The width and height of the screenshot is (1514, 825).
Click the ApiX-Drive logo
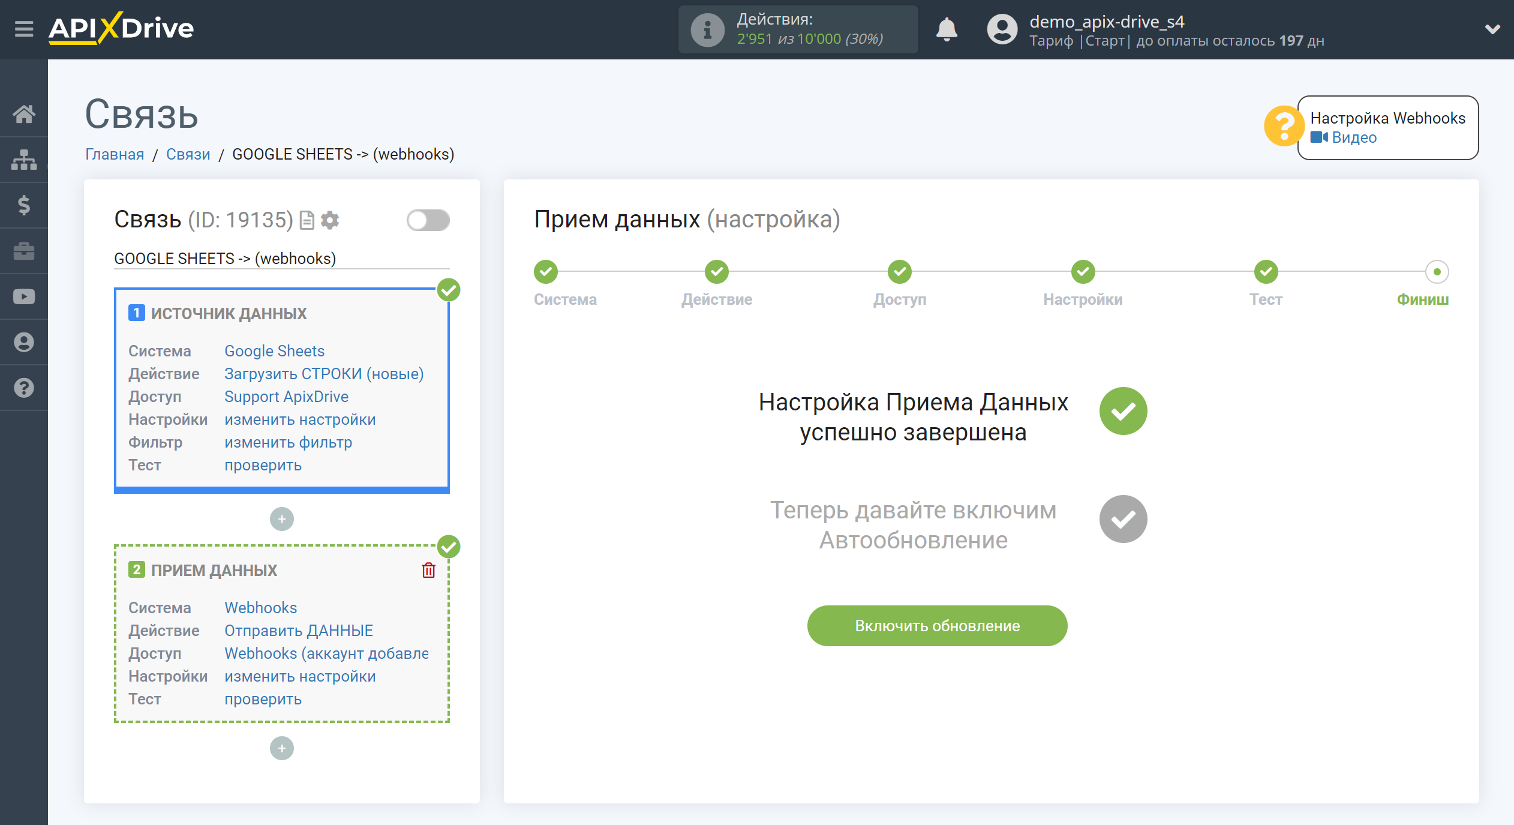[x=121, y=28]
